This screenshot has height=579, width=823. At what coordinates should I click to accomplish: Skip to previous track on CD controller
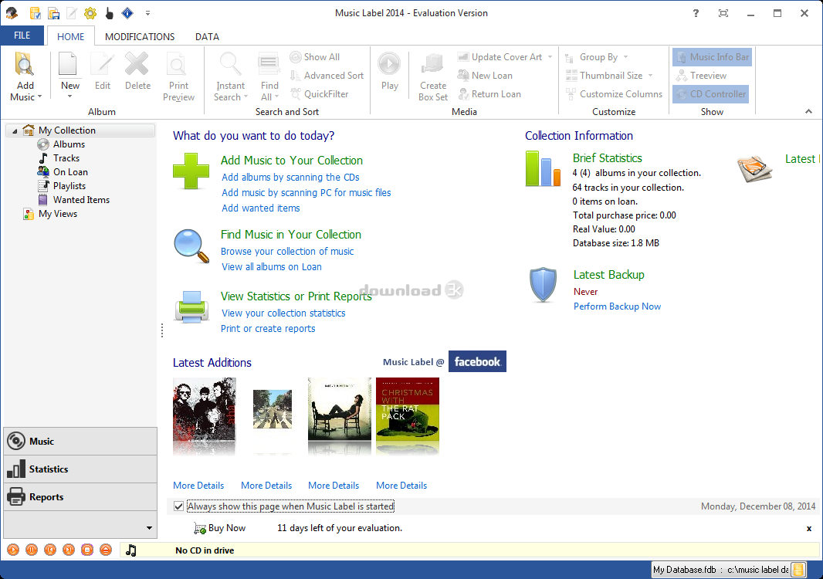click(50, 550)
